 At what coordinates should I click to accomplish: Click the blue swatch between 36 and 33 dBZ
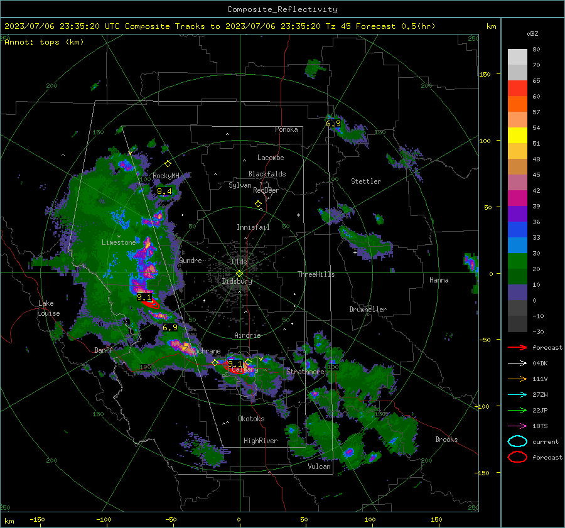(x=517, y=230)
